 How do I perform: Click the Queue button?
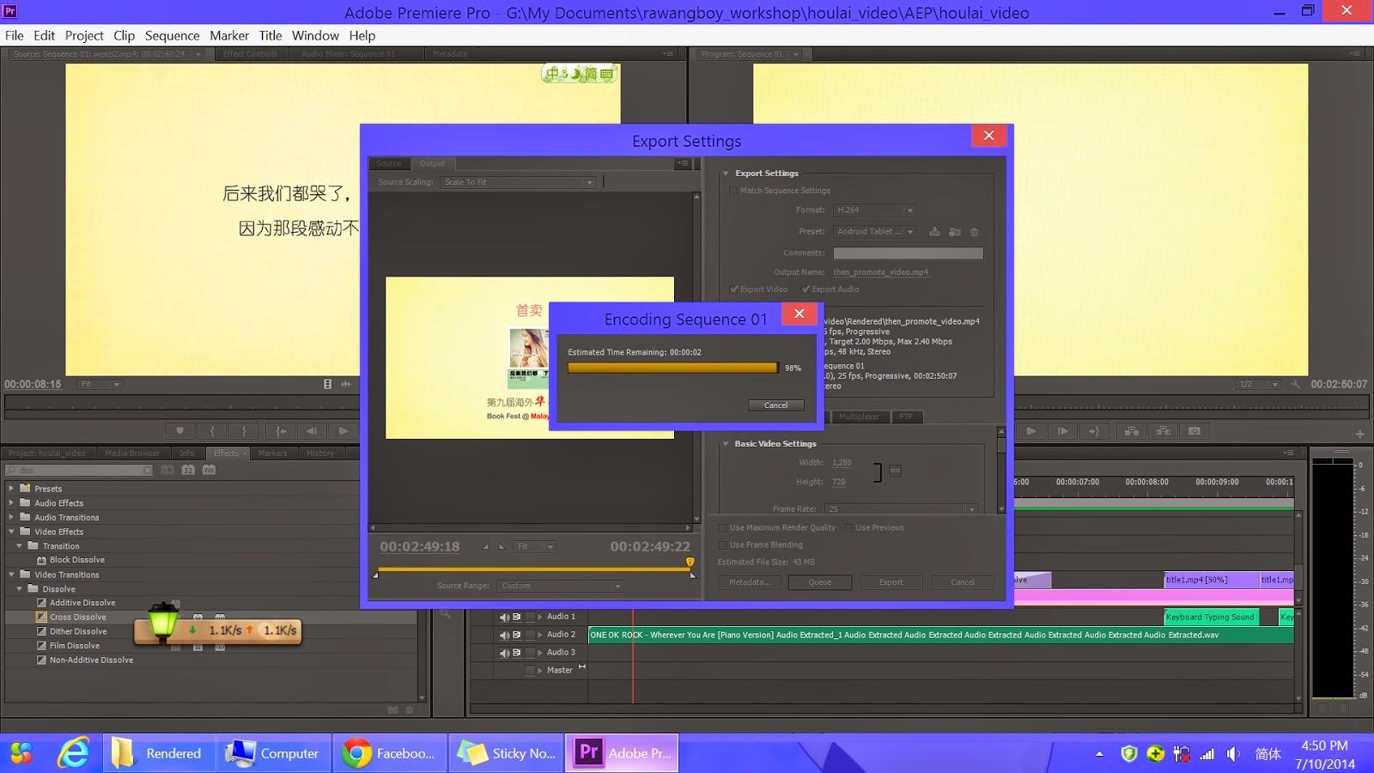pyautogui.click(x=820, y=582)
